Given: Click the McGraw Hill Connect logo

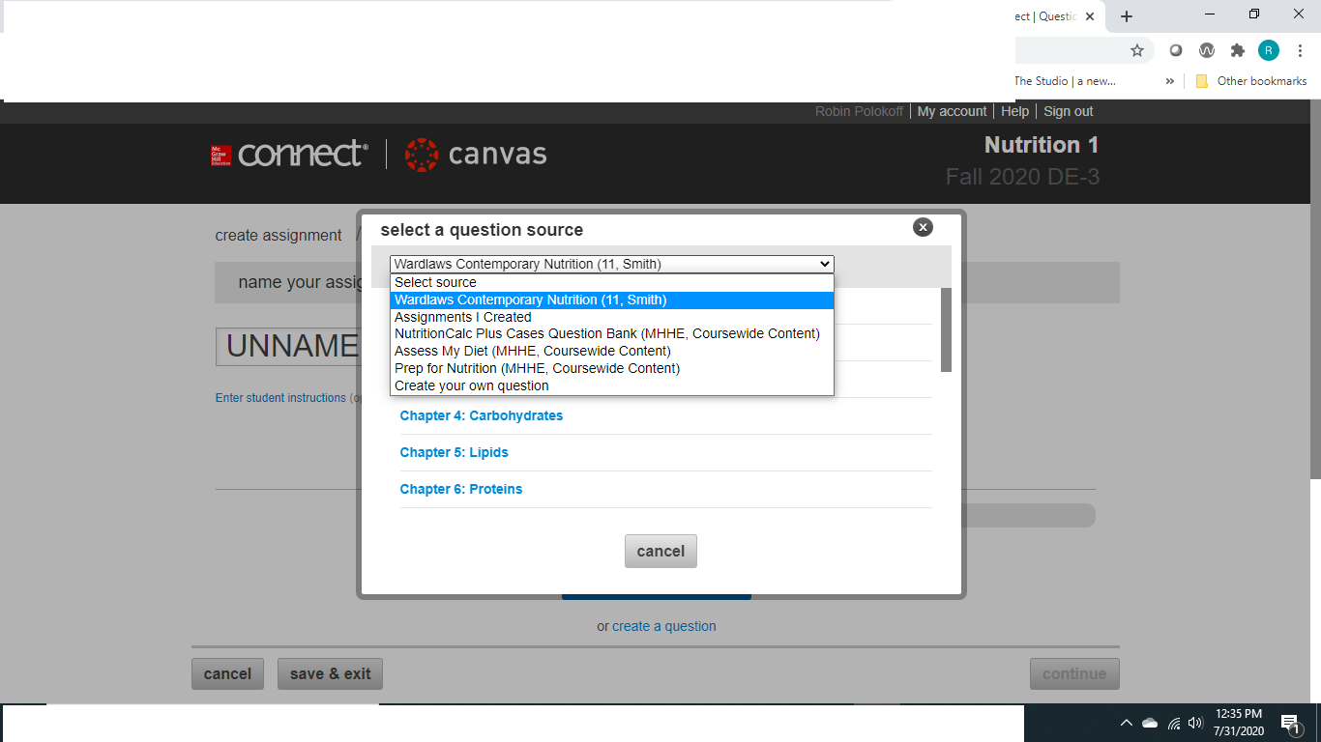Looking at the screenshot, I should click(x=289, y=155).
